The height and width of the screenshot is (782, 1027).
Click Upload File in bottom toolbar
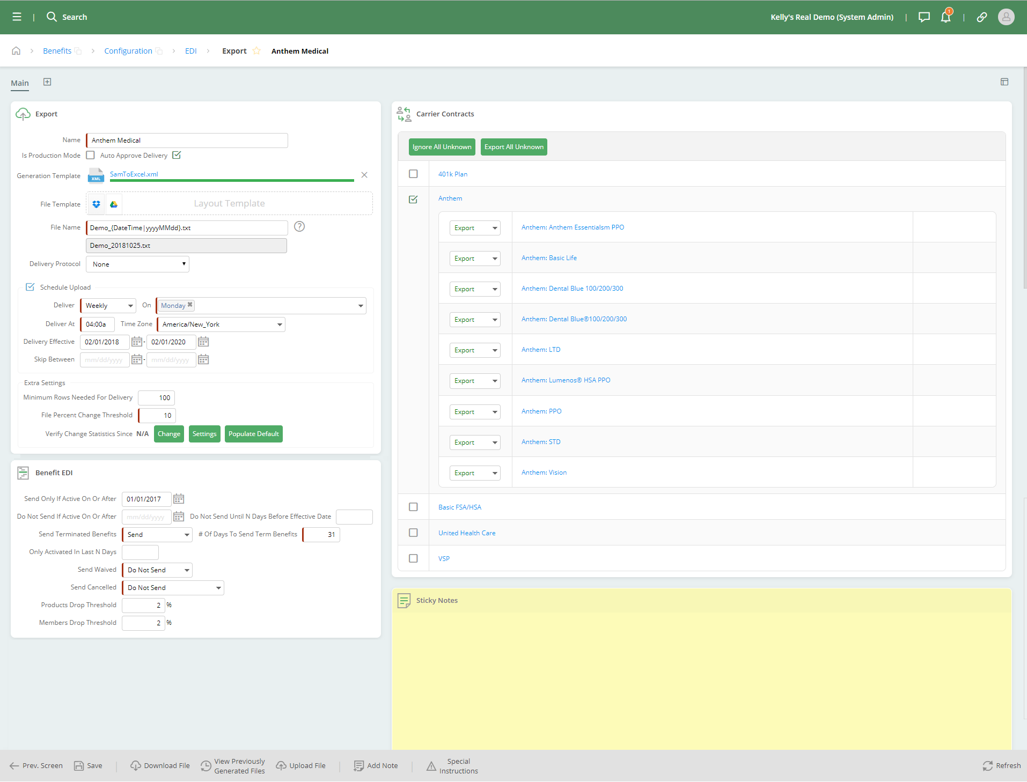tap(300, 766)
